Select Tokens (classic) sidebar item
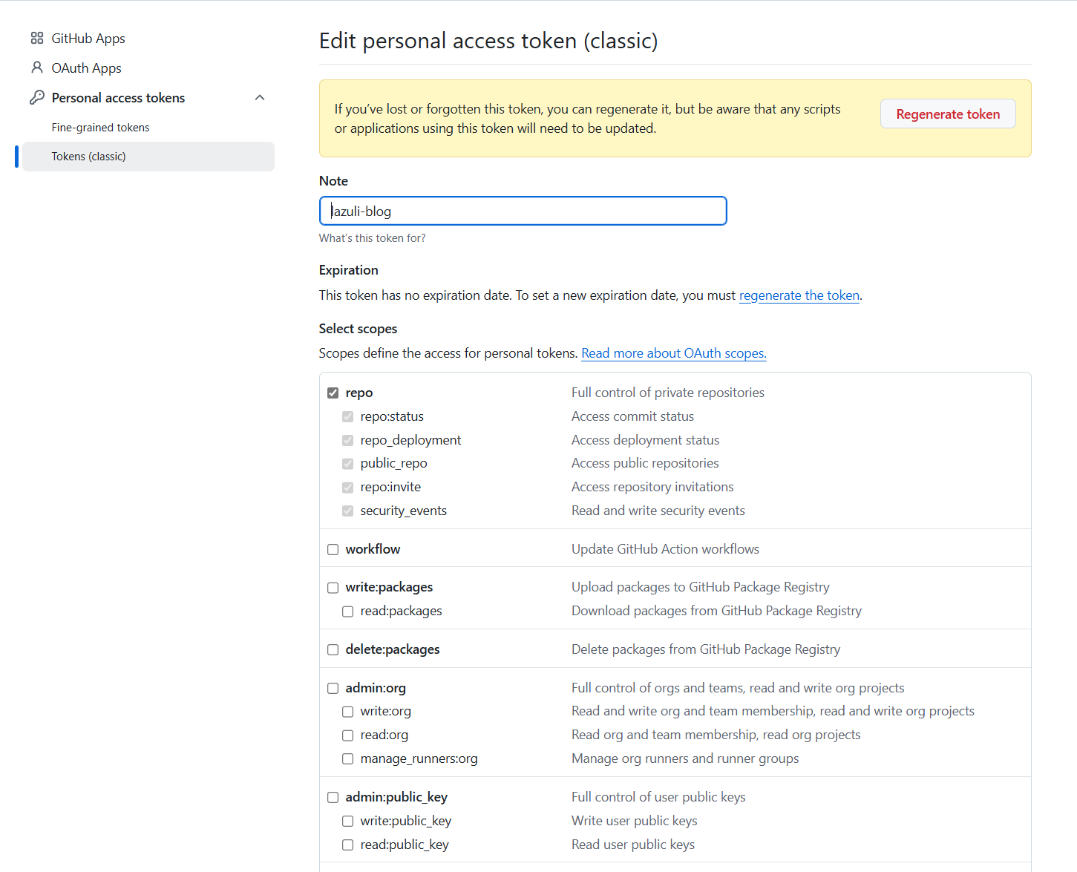The height and width of the screenshot is (872, 1077). pyautogui.click(x=89, y=157)
